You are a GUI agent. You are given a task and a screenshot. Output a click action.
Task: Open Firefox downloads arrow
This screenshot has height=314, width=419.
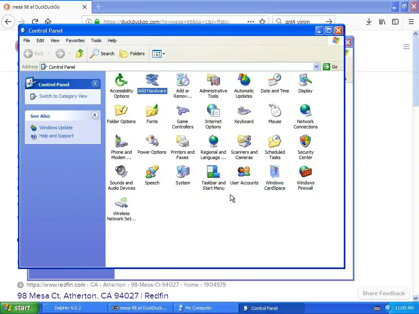point(369,22)
